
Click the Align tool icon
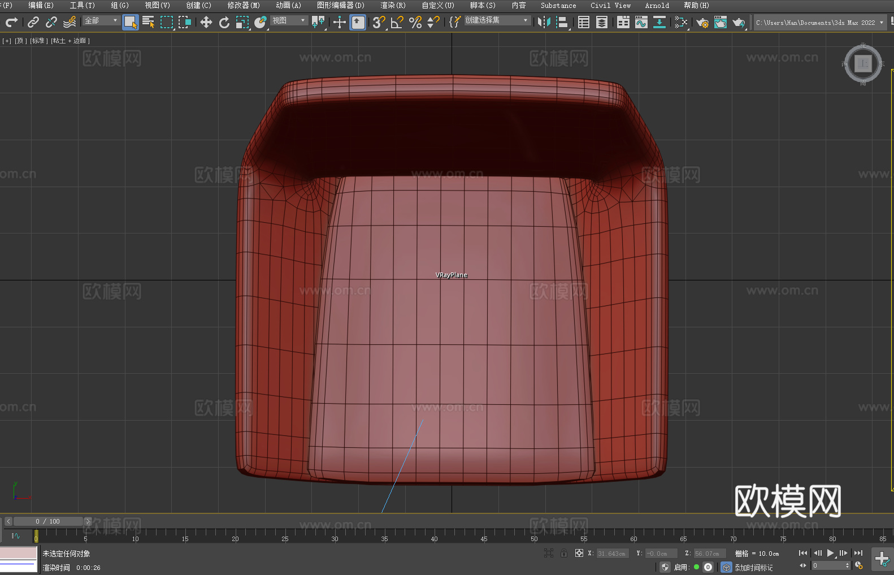[x=562, y=22]
